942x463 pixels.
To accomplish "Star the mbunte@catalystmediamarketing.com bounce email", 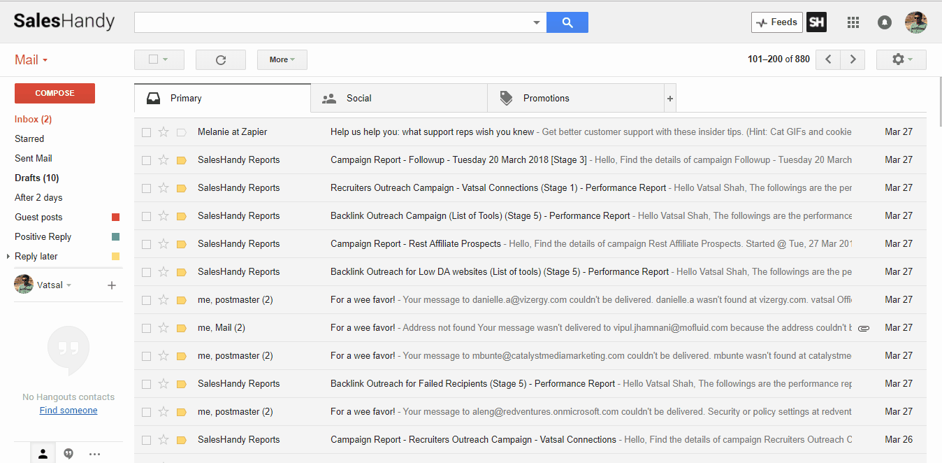I will [164, 355].
